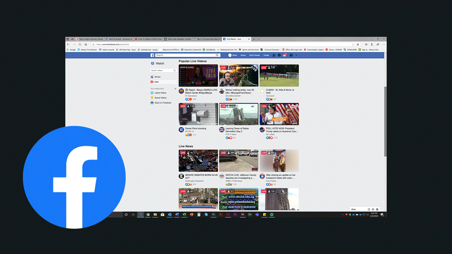Open Stream TV & Movies bookmark
This screenshot has width=452, height=254.
87,50
